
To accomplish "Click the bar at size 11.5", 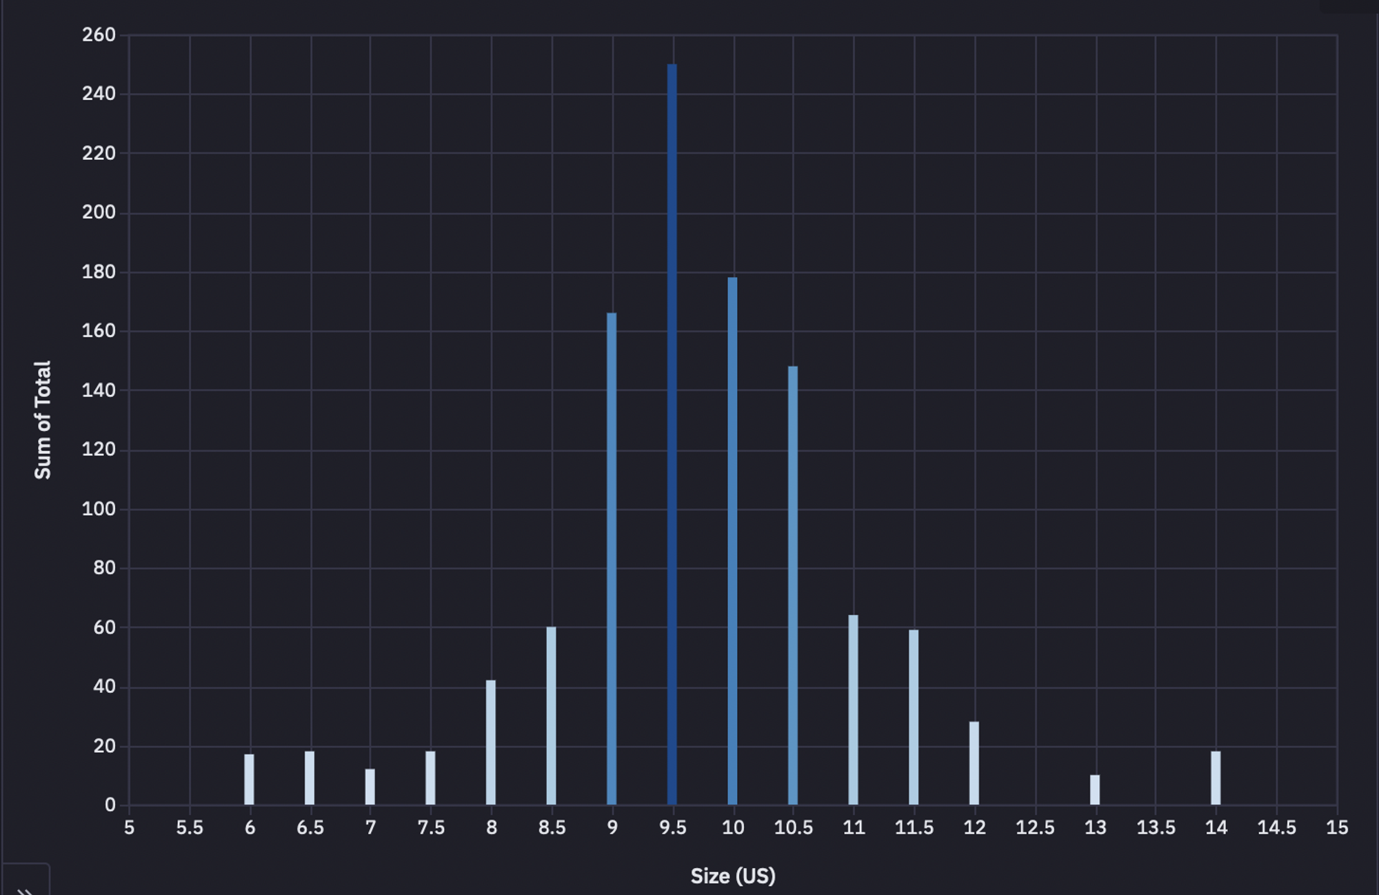I will click(914, 717).
